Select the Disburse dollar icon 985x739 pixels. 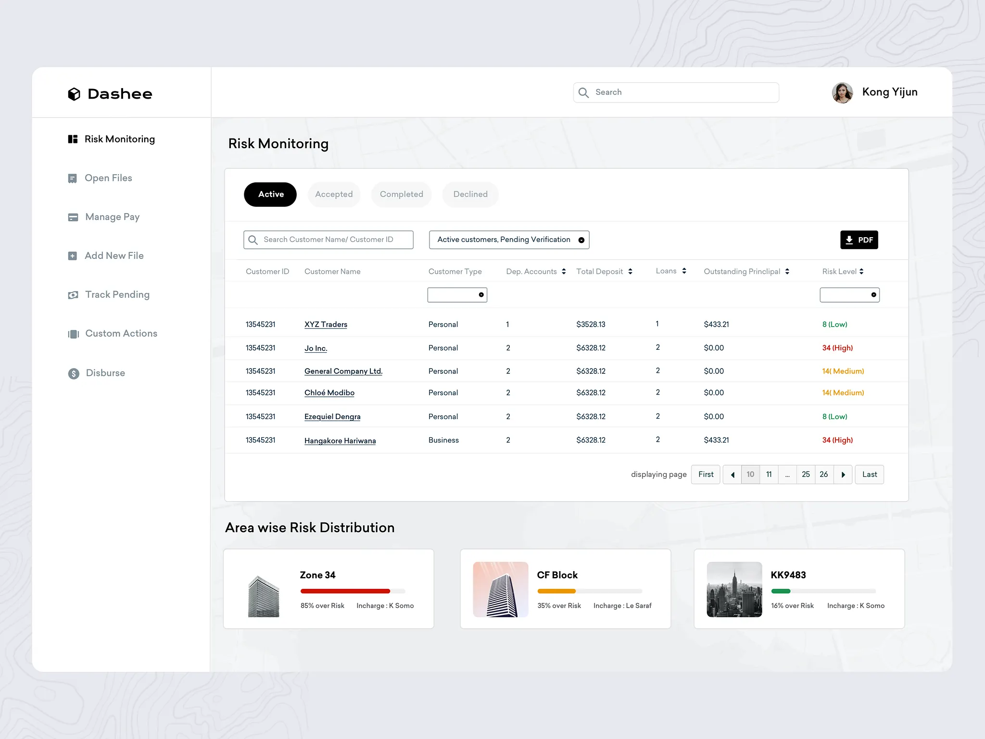coord(74,373)
